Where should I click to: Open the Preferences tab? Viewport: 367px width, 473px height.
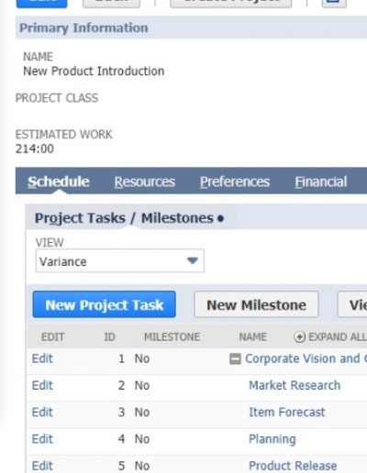pos(235,181)
